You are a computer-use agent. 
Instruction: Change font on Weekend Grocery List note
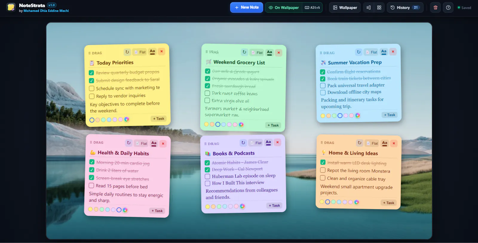(x=269, y=52)
